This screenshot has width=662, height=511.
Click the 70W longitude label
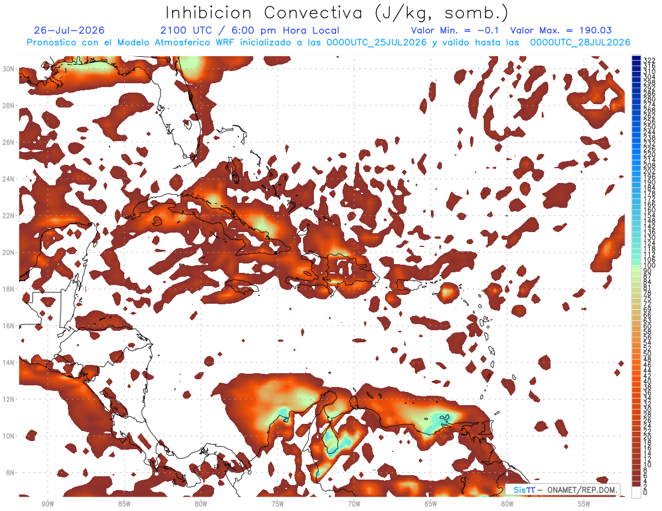[354, 503]
